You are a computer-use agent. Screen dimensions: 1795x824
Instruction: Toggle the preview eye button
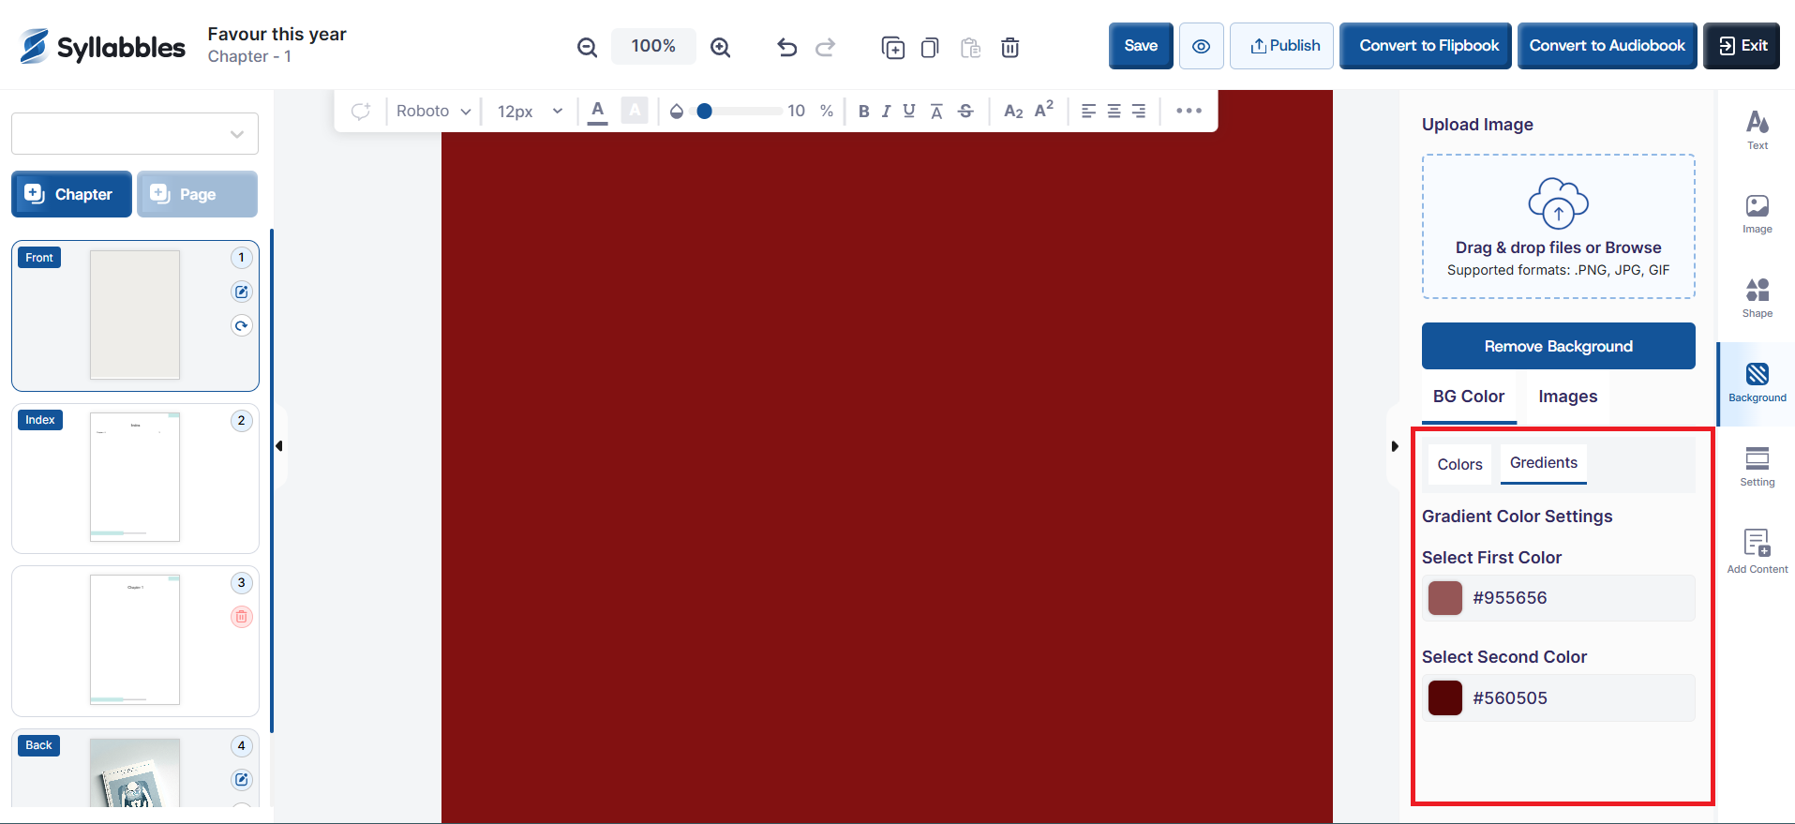1201,46
